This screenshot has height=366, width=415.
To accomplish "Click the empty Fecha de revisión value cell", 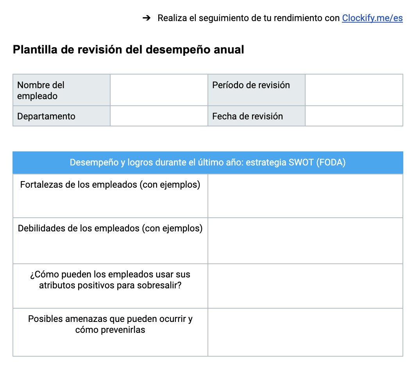I will 354,116.
